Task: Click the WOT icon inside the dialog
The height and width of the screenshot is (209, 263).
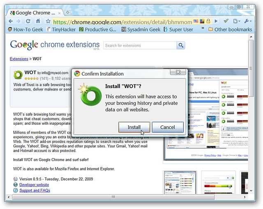Action: pos(90,95)
